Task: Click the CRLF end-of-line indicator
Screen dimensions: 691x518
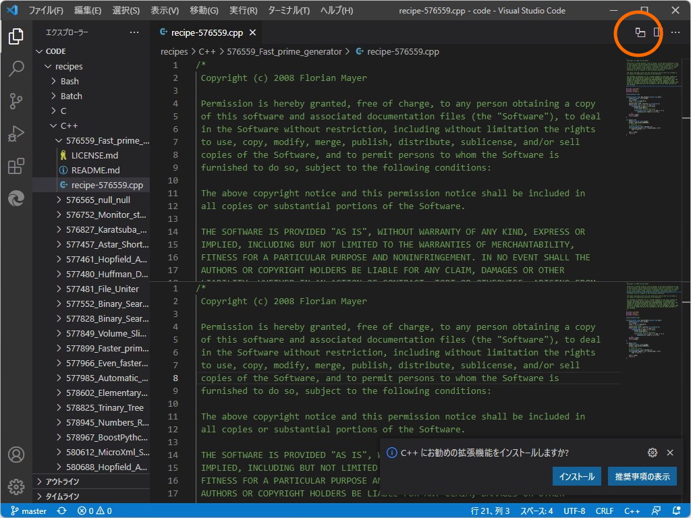Action: pyautogui.click(x=604, y=511)
